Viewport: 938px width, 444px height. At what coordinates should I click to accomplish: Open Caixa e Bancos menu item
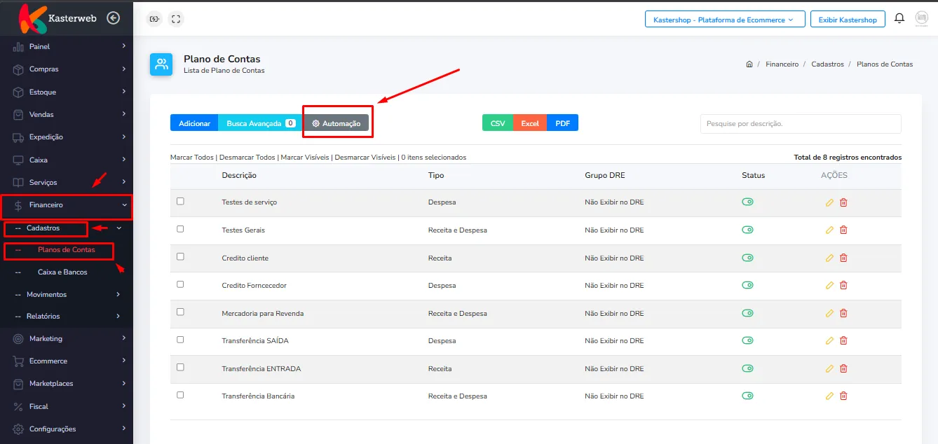tap(62, 272)
